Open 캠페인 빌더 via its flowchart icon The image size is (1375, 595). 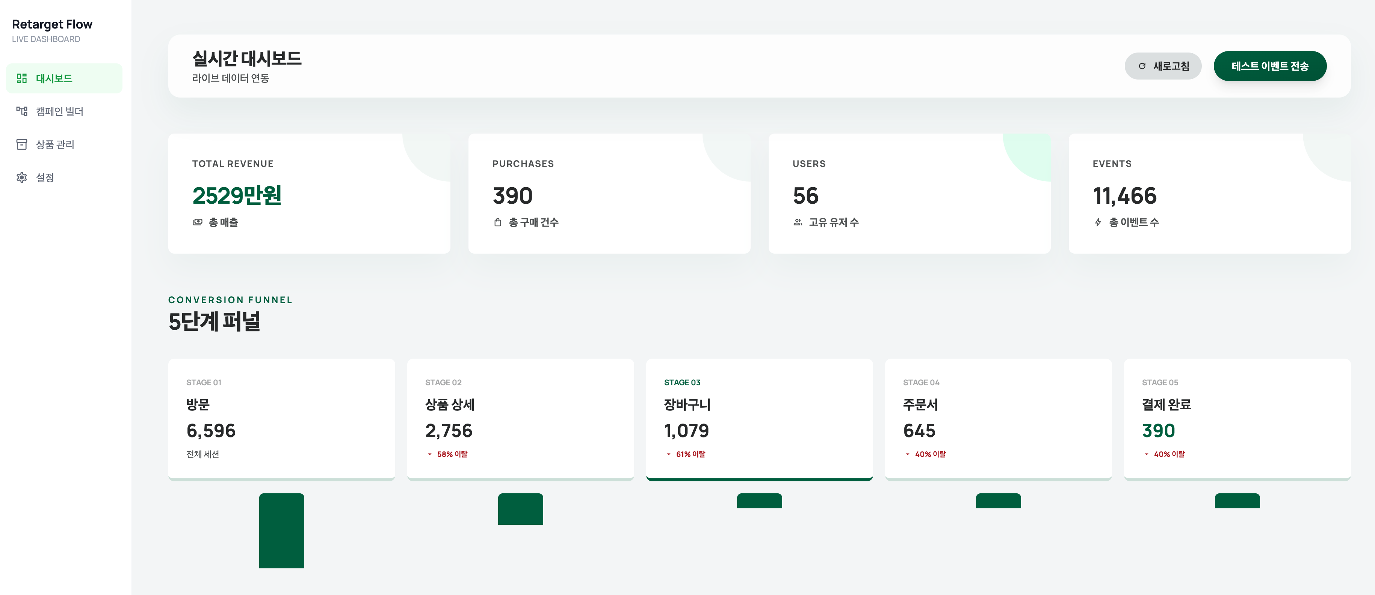pos(22,111)
